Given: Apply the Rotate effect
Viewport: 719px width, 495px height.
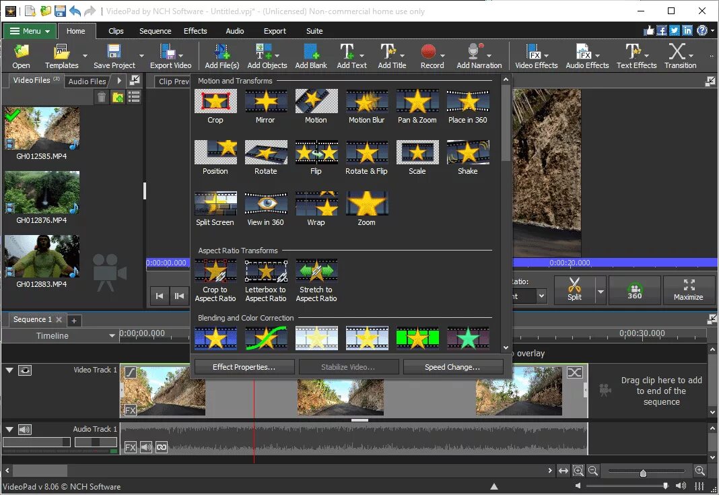Looking at the screenshot, I should pos(265,158).
